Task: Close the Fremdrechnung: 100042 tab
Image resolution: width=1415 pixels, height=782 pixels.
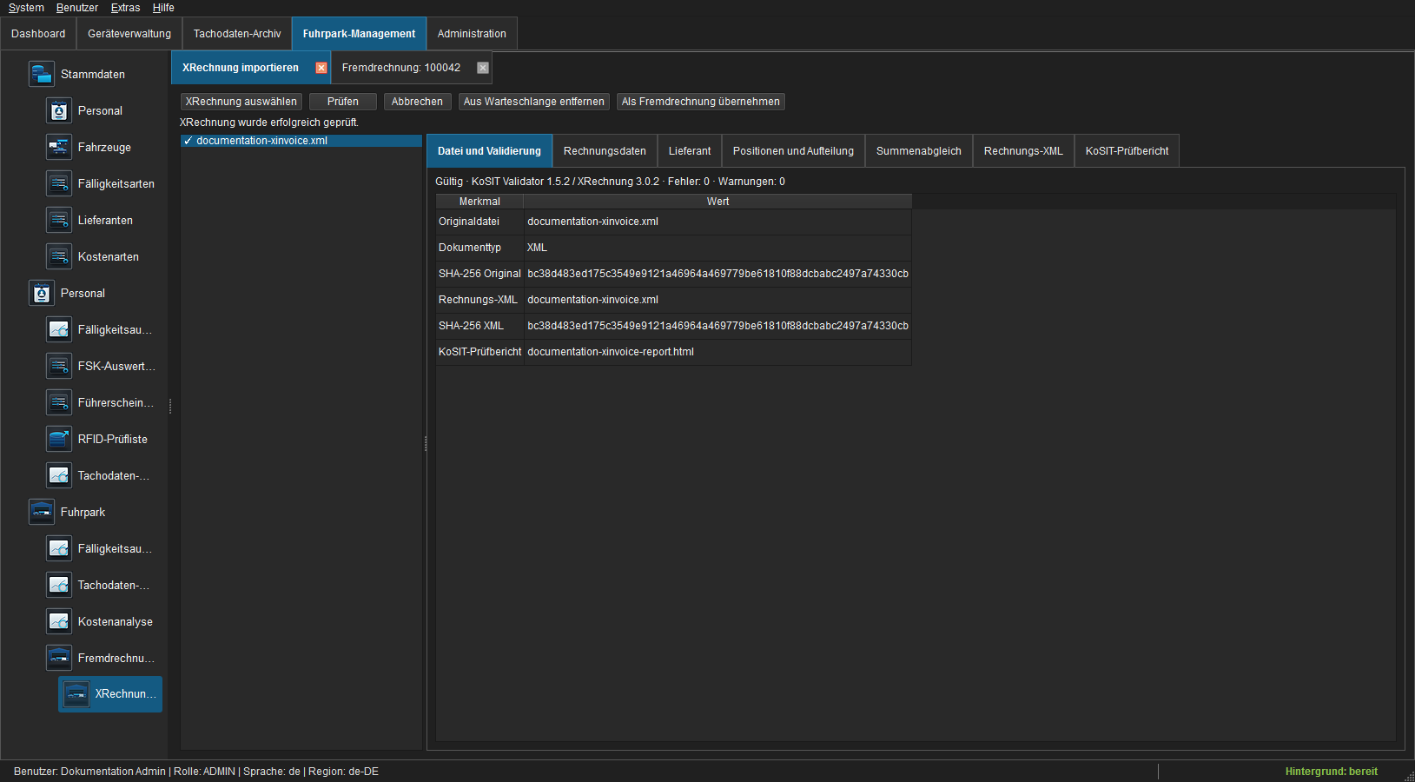Action: click(x=483, y=68)
